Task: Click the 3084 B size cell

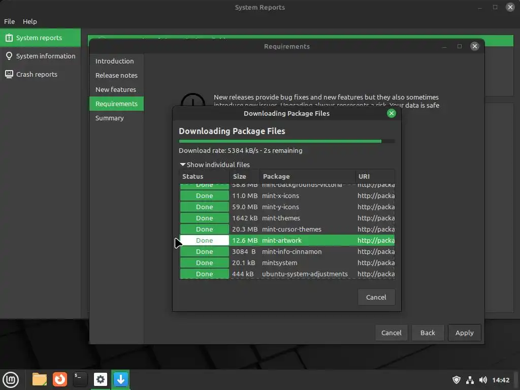Action: click(x=244, y=252)
